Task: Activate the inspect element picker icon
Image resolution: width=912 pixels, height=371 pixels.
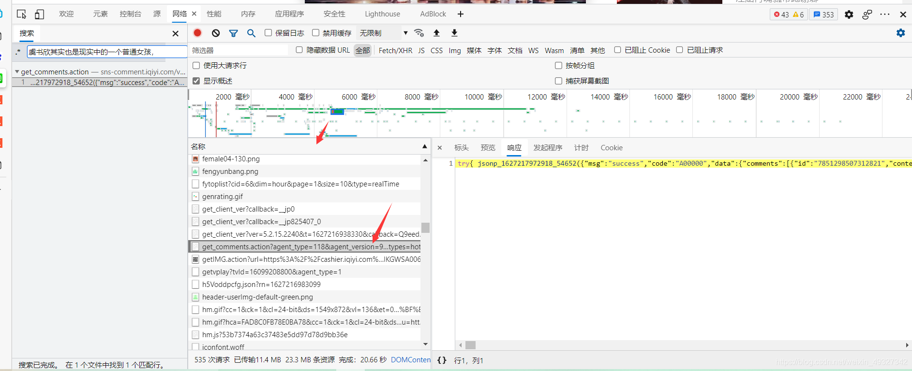Action: (x=21, y=14)
